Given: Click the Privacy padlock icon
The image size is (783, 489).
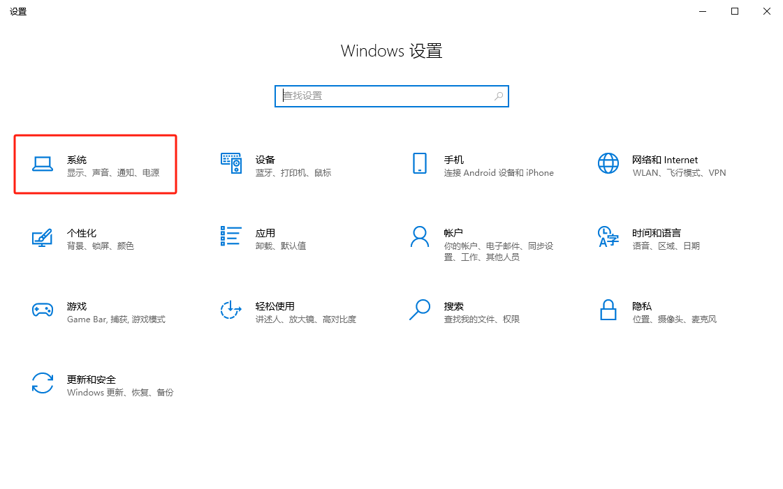Looking at the screenshot, I should (x=608, y=310).
